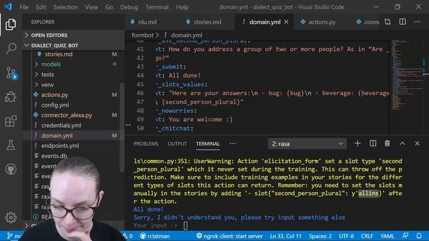Open the Help menu
This screenshot has height=241, width=429.
coord(182,7)
